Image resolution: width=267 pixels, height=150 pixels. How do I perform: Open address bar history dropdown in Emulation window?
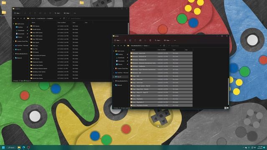click(x=60, y=18)
